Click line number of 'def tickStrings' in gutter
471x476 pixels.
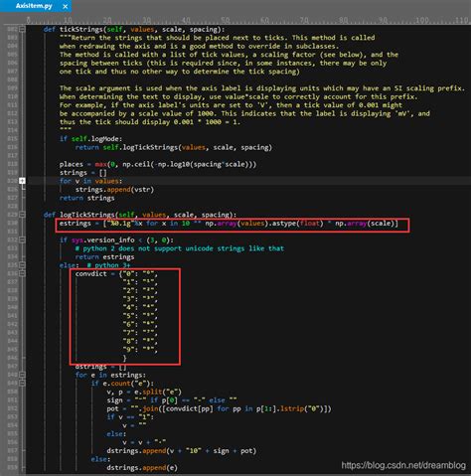pos(13,29)
